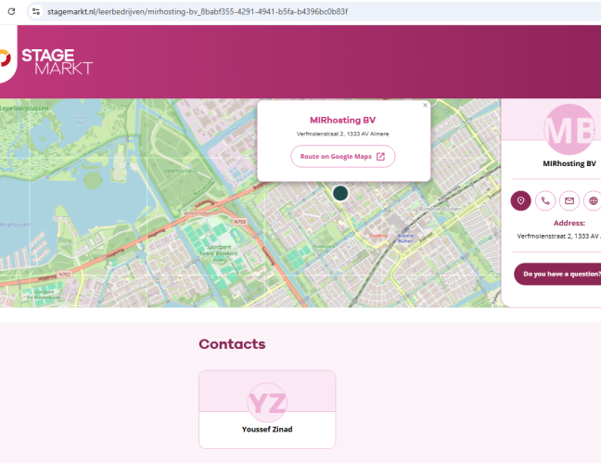Reload the page with browser refresh icon
This screenshot has height=464, width=601.
click(x=11, y=11)
